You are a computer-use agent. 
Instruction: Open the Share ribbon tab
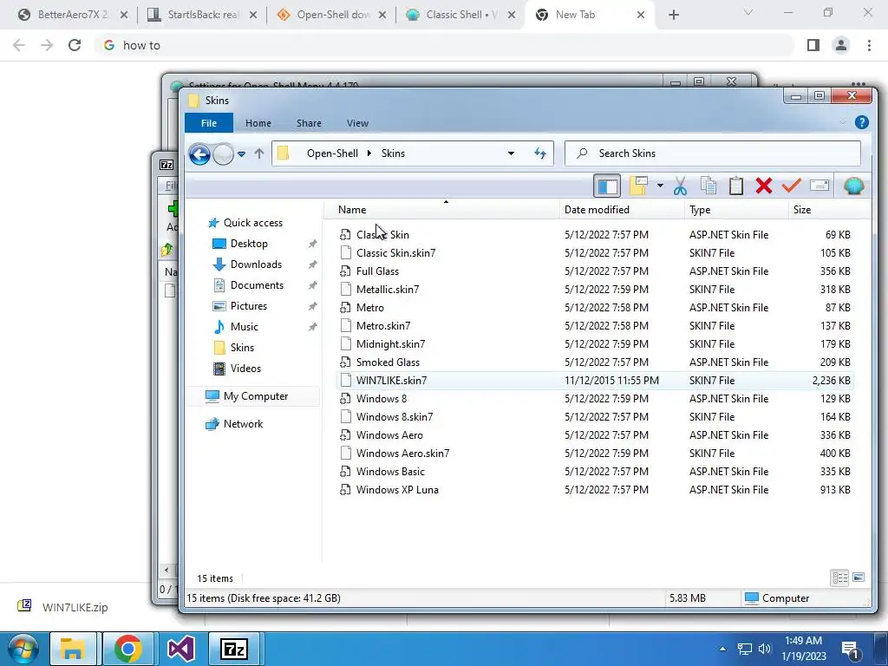point(309,123)
